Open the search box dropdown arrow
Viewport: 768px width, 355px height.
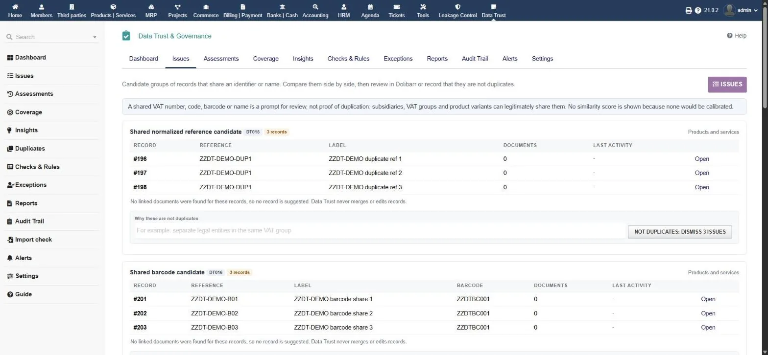[95, 37]
